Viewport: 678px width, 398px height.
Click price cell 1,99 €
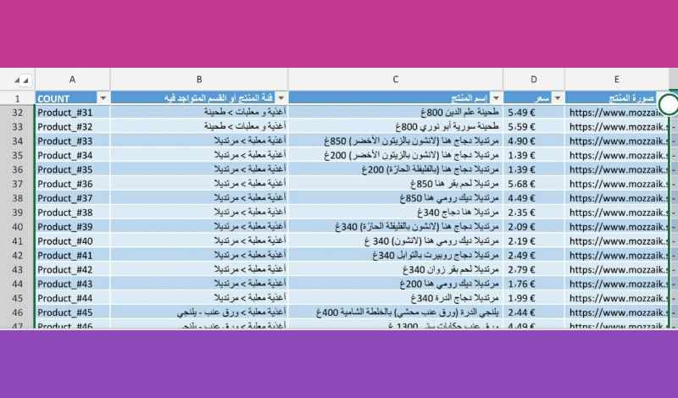(x=534, y=298)
